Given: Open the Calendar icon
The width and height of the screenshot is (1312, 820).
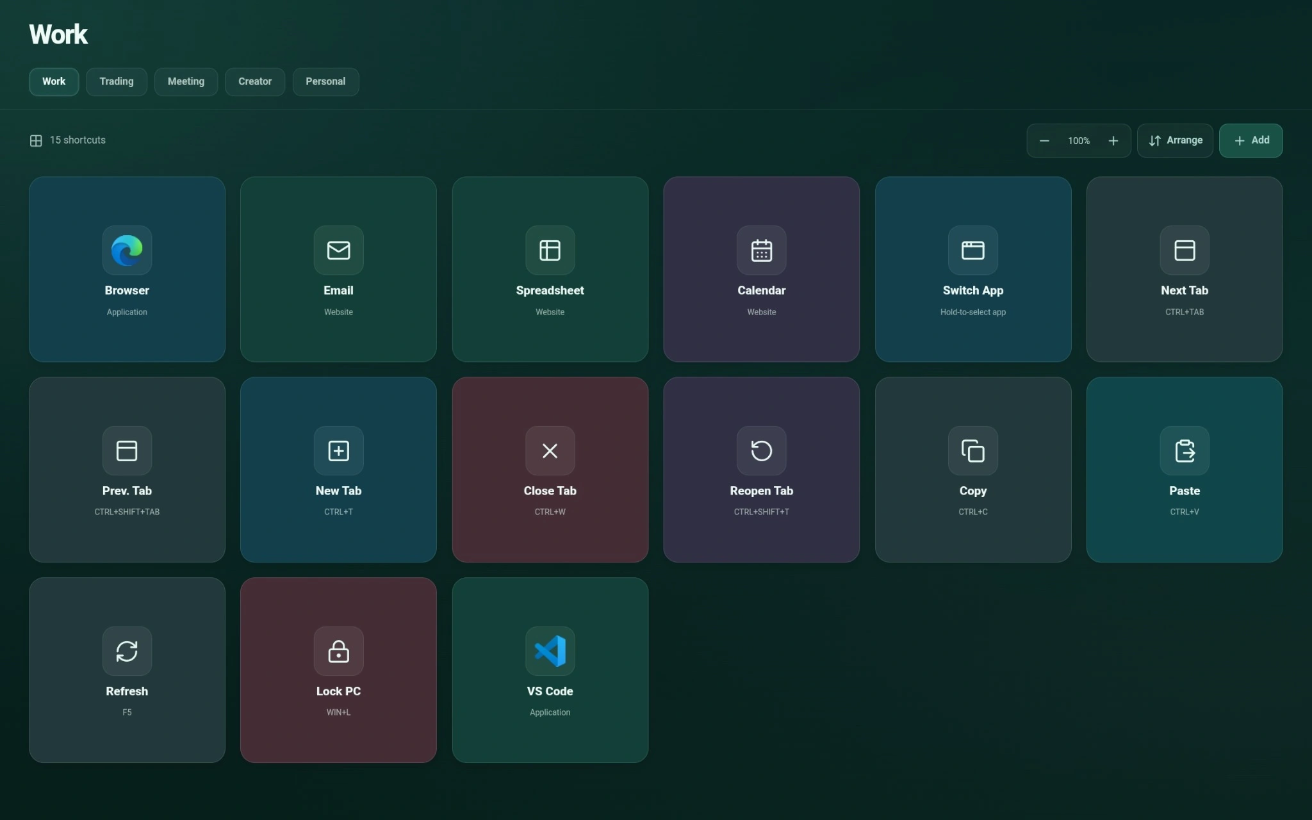Looking at the screenshot, I should [761, 250].
